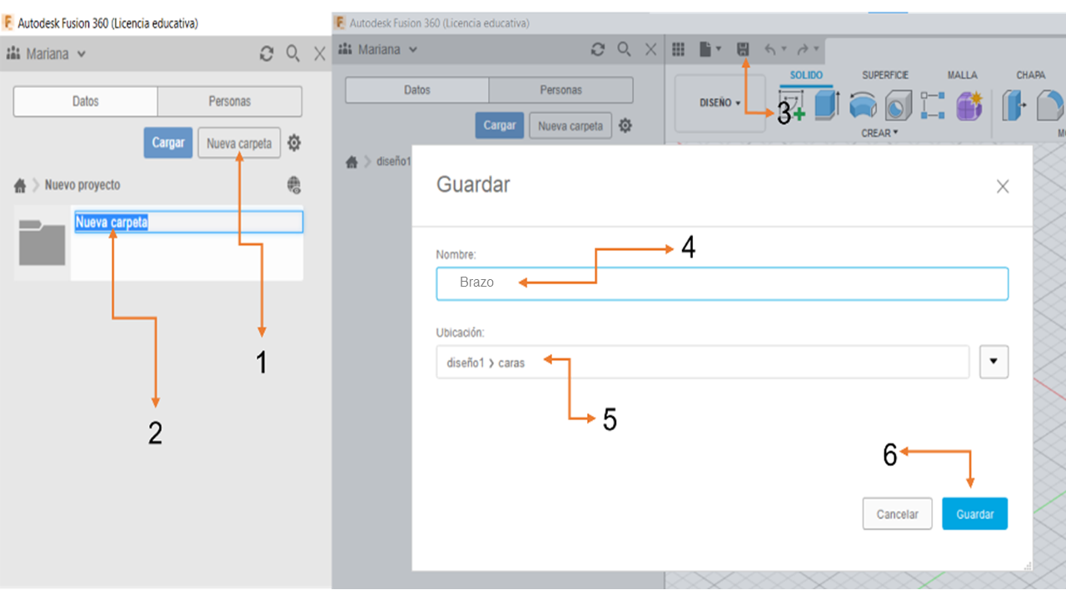The image size is (1066, 600).
Task: Switch to the MALLA tab
Action: click(x=962, y=75)
